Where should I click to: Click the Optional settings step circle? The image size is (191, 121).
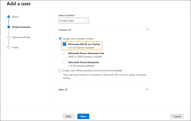(9, 37)
